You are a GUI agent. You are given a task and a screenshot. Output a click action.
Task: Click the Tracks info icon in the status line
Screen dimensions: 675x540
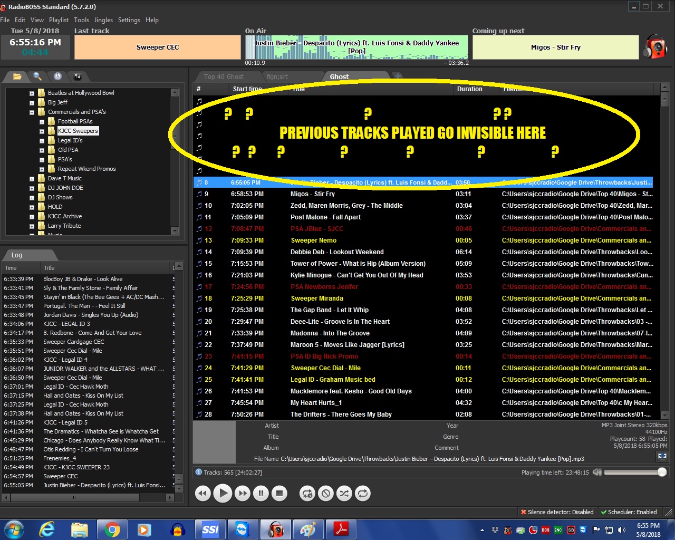[x=199, y=472]
